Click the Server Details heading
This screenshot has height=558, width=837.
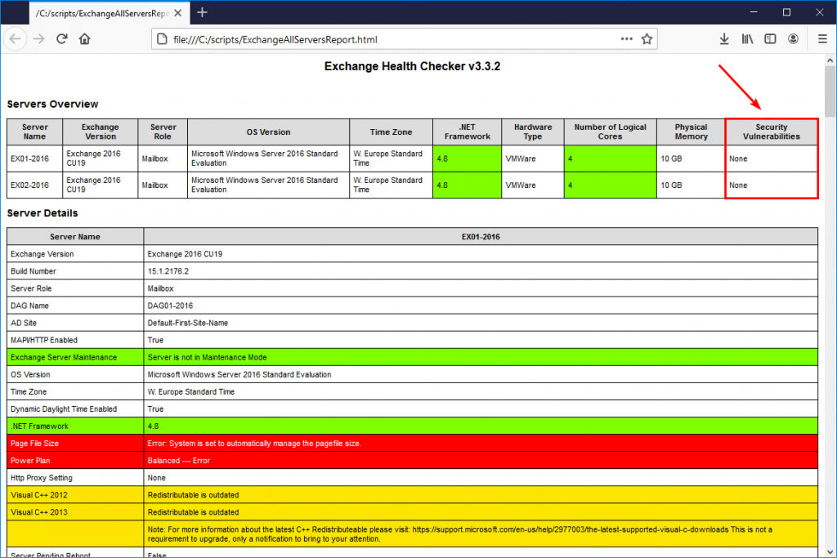(43, 213)
